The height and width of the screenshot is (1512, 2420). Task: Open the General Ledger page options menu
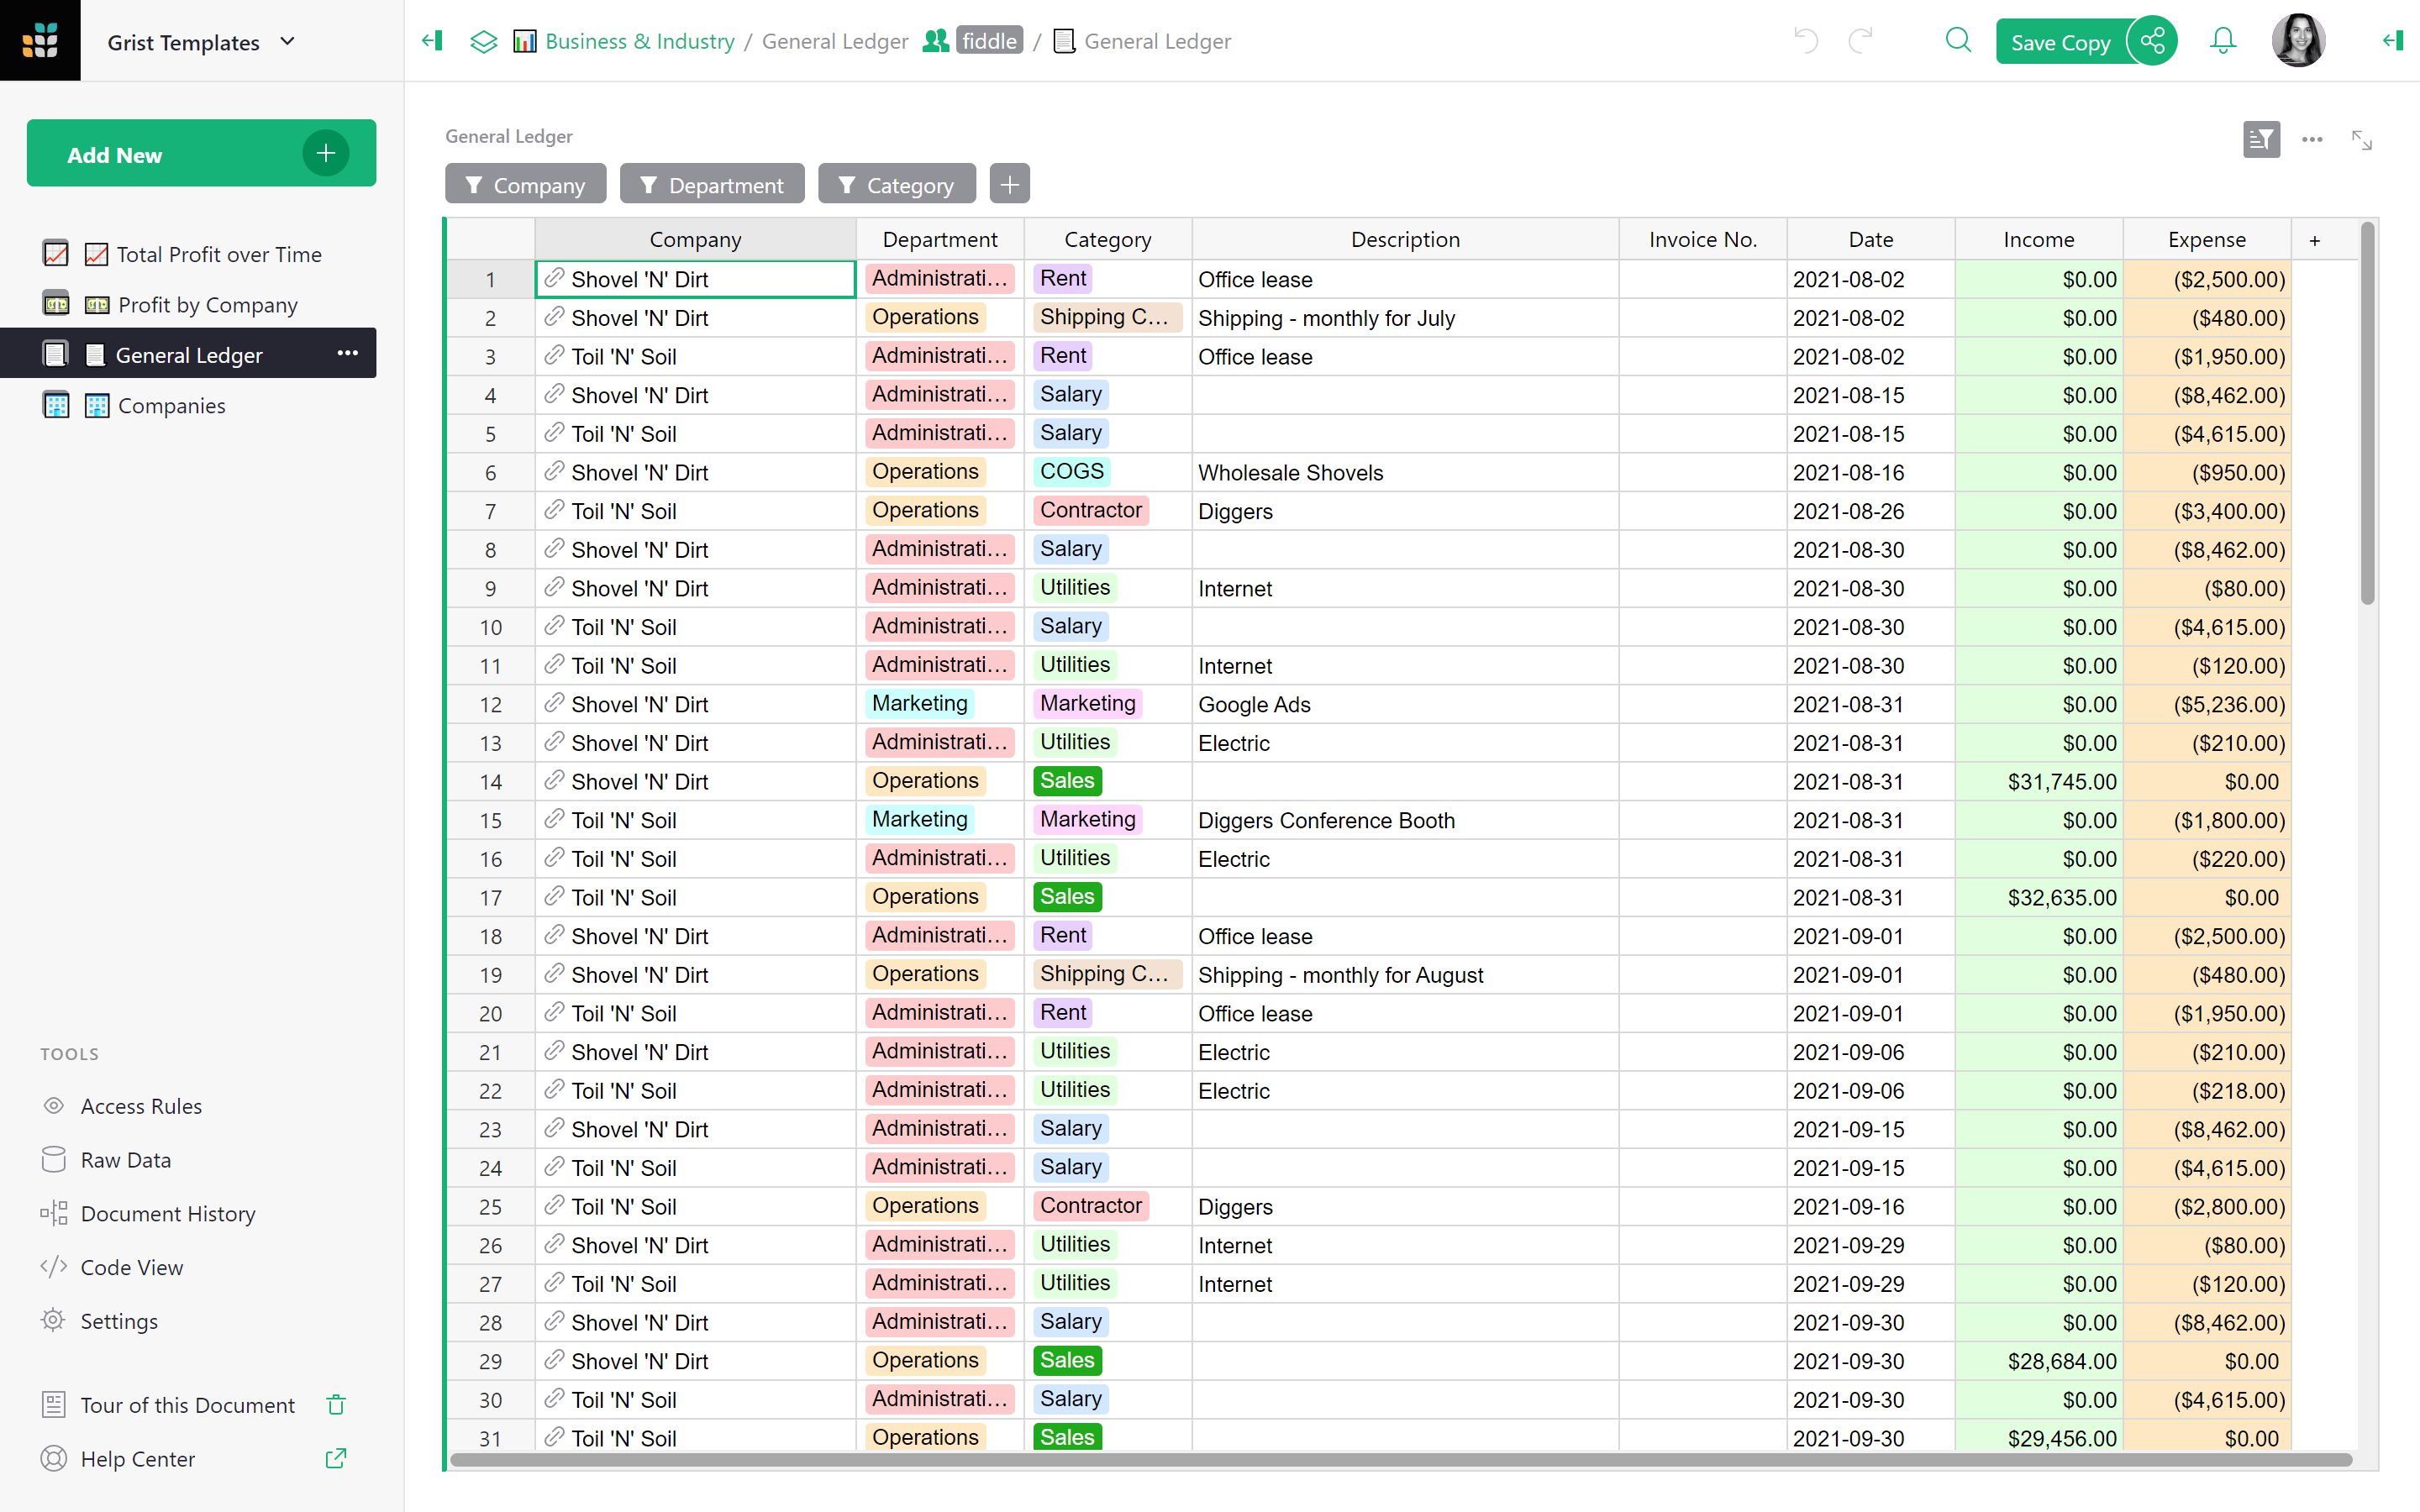tap(347, 354)
